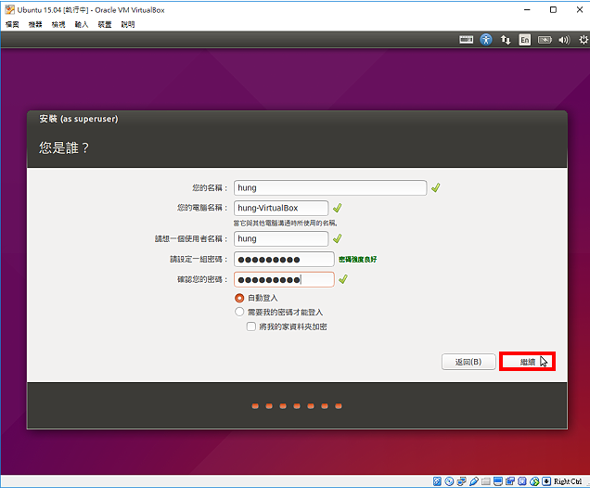Click the battery status indicator

(x=545, y=40)
